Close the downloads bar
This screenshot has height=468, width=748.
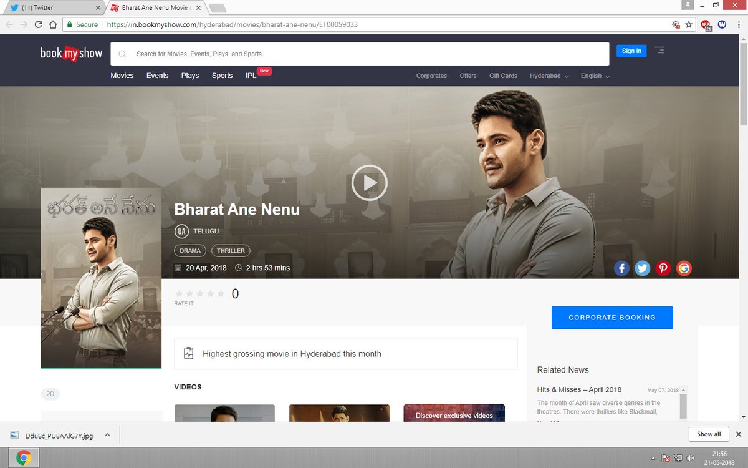(x=739, y=434)
